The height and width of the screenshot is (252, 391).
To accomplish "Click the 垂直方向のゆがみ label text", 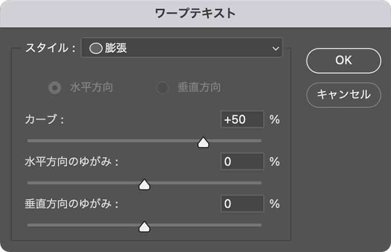I will 71,204.
